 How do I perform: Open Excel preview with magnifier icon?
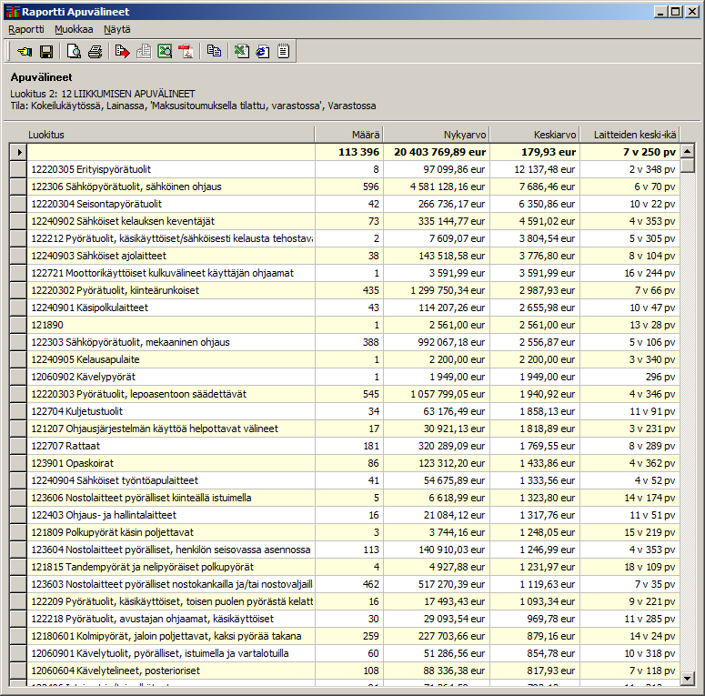pos(165,52)
